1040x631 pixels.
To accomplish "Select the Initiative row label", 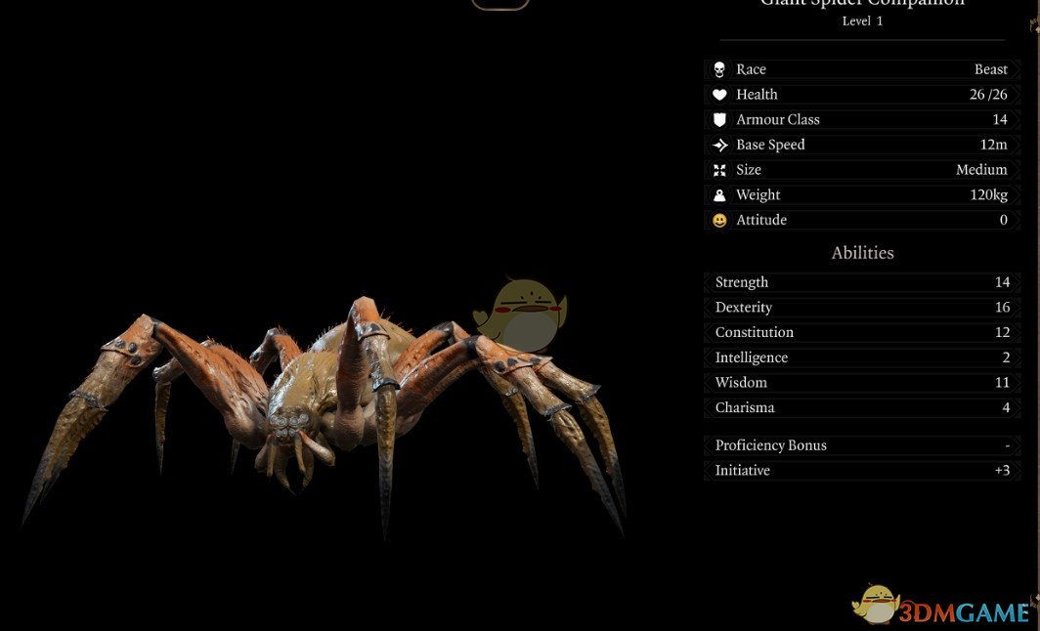I will coord(742,471).
